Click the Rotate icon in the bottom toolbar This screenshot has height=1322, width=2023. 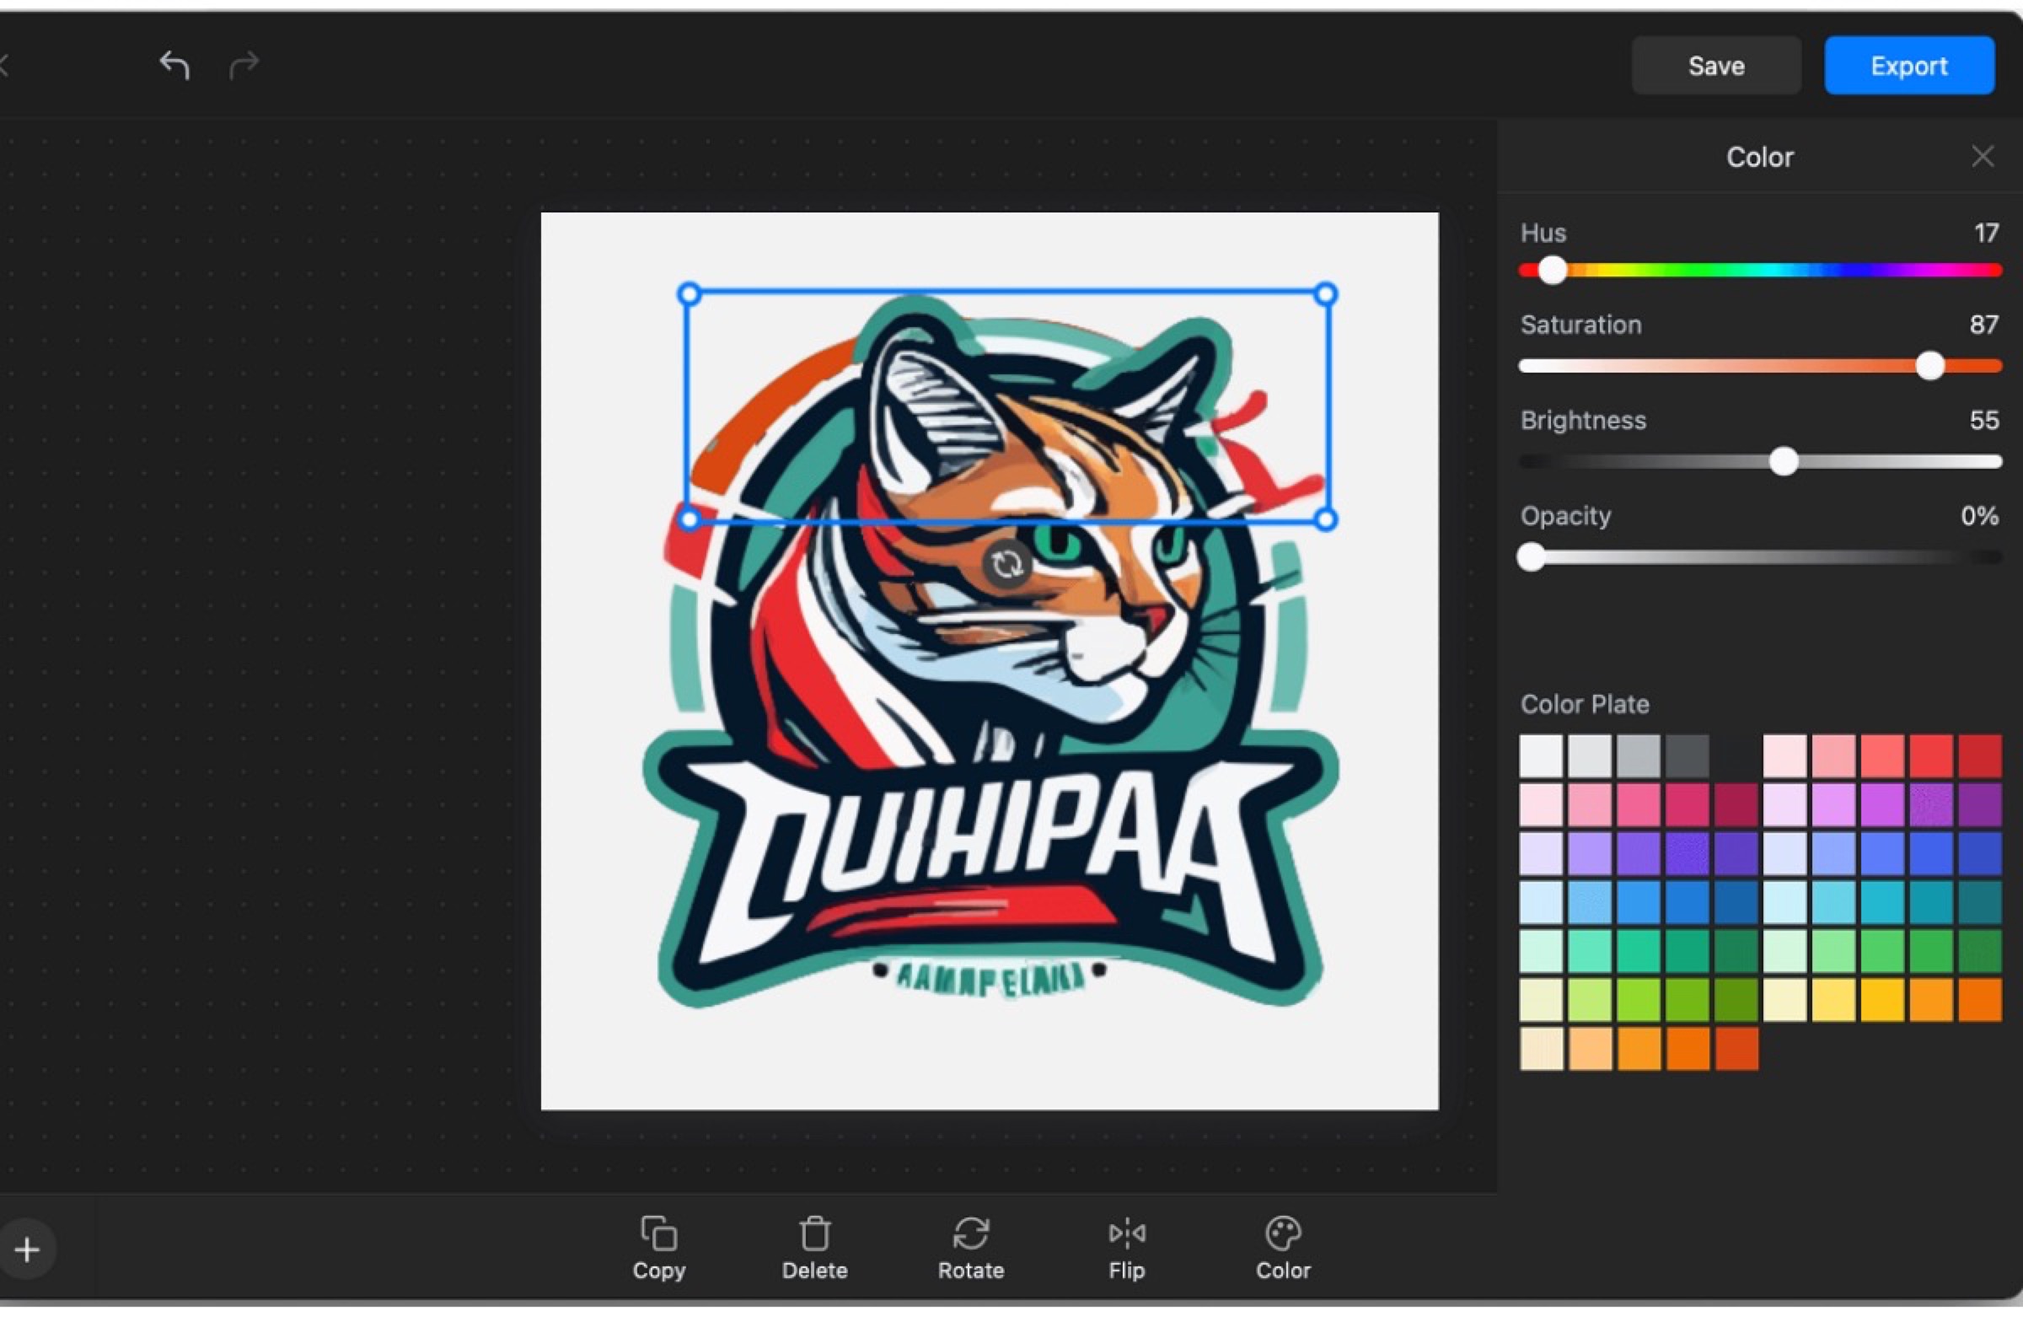coord(971,1233)
